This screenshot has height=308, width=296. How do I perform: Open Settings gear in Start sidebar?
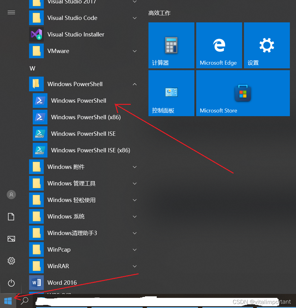click(x=11, y=261)
